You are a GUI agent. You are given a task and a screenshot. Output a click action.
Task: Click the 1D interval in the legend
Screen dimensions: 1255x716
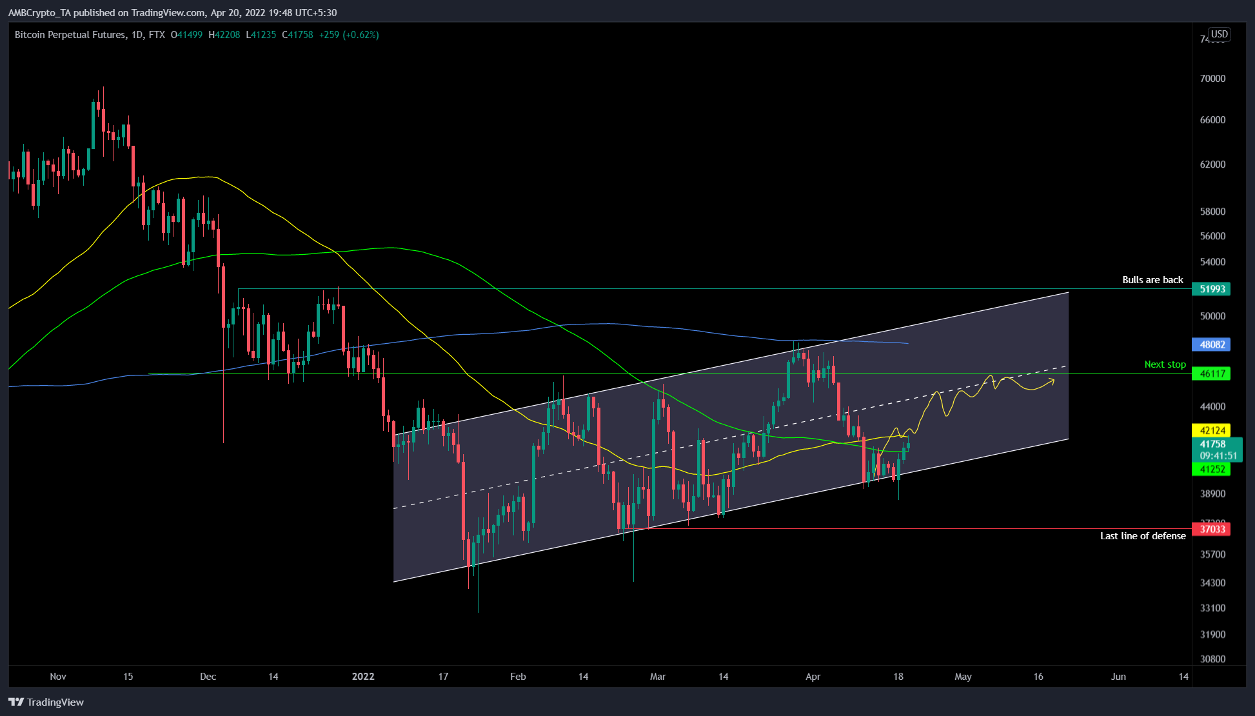[137, 35]
